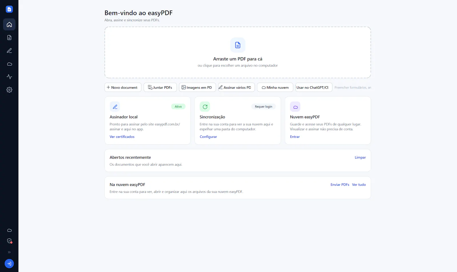Click the pen icon on Assinador local card

click(115, 107)
